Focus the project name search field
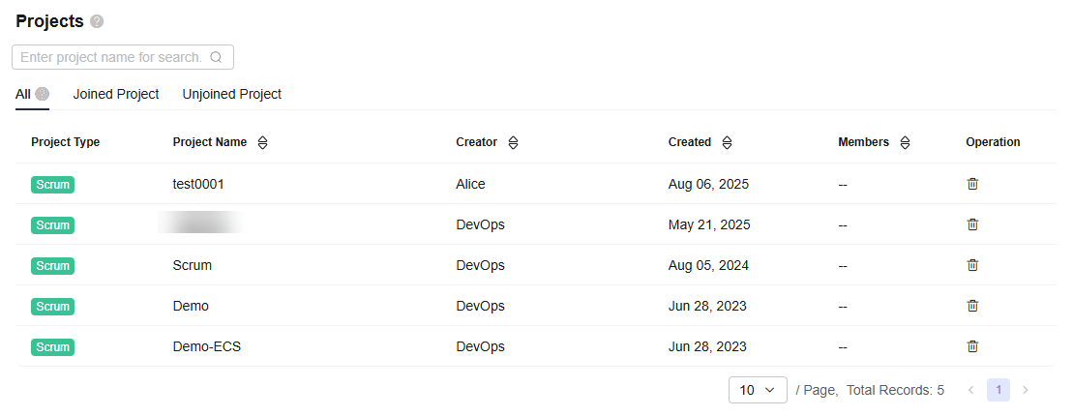Image resolution: width=1073 pixels, height=417 pixels. click(x=110, y=57)
